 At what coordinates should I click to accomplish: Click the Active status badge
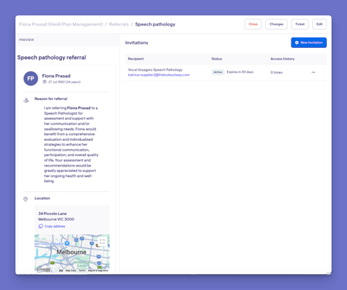(218, 72)
